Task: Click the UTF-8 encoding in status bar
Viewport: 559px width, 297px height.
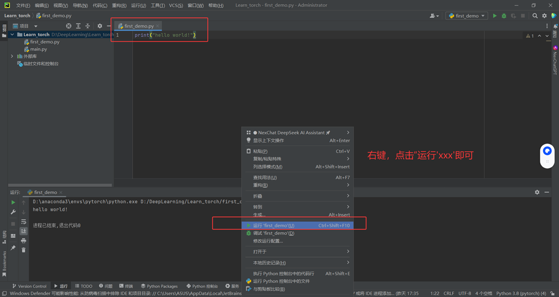Action: click(x=465, y=293)
